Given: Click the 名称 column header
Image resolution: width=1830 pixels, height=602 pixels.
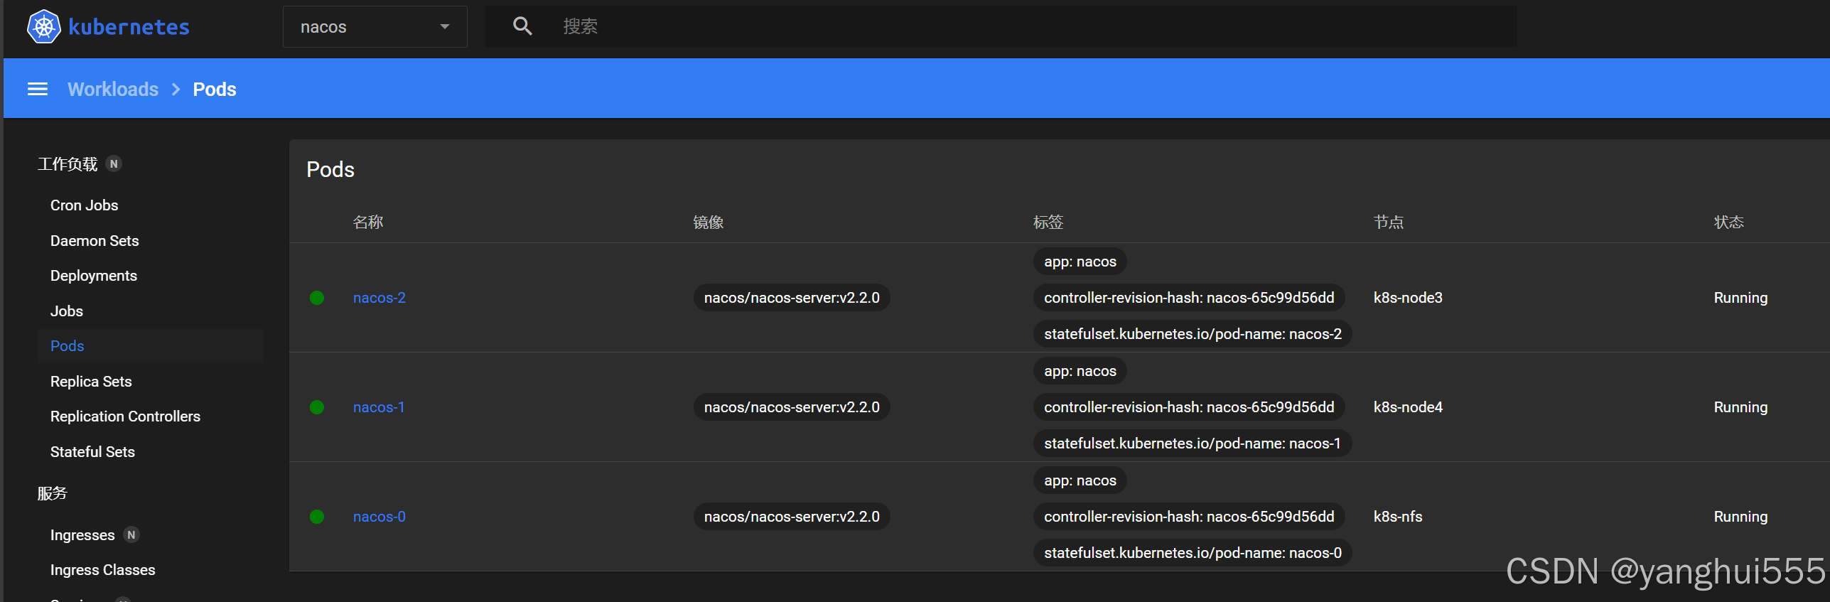Looking at the screenshot, I should 368,222.
